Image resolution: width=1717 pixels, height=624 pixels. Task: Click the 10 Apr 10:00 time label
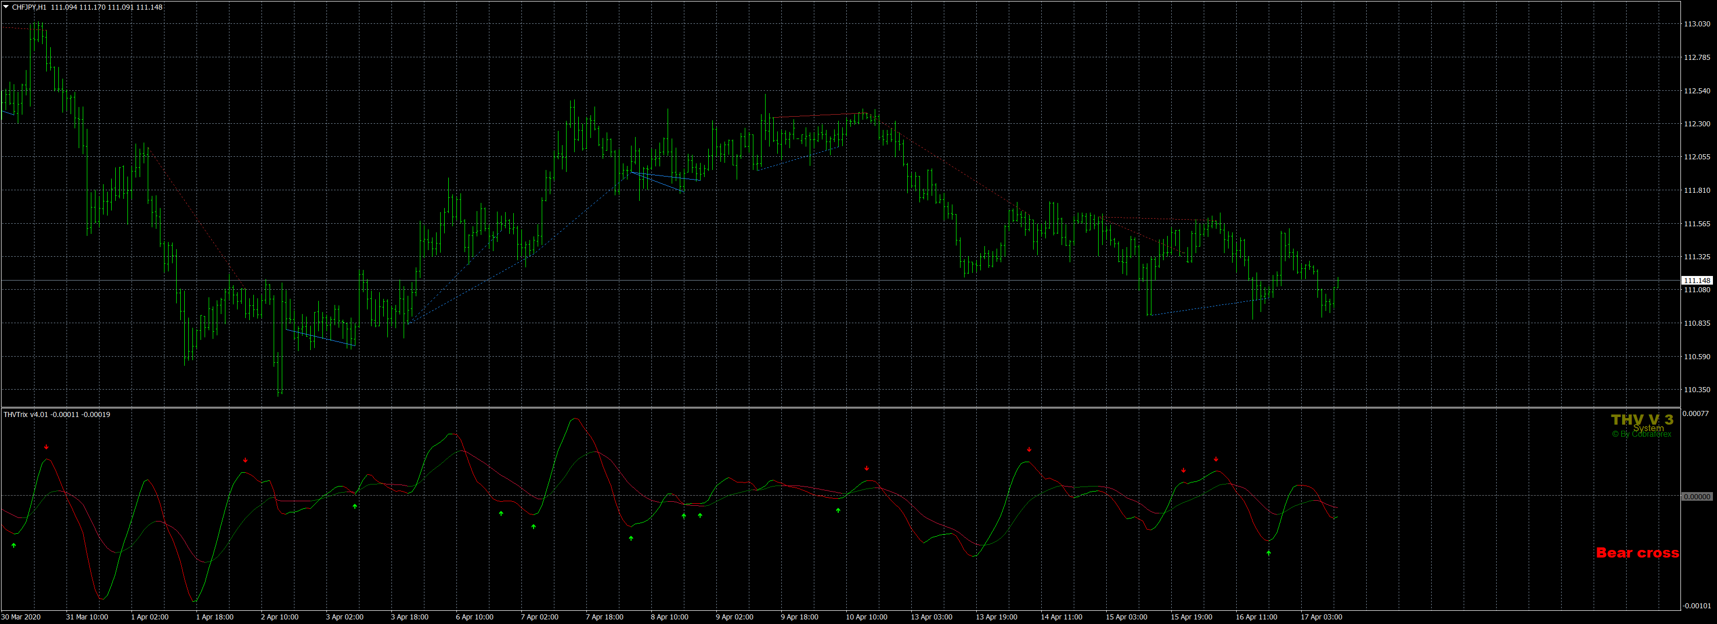tap(866, 617)
